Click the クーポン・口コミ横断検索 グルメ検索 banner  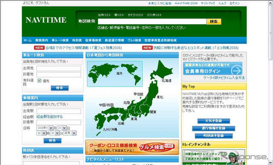132,147
